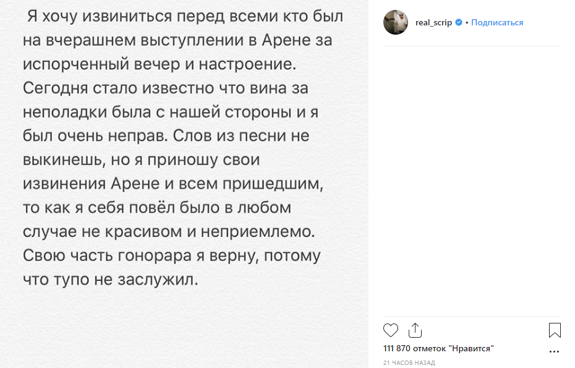
Task: Click the line 'случае не красивом и неприемлемо.'
Action: point(169,231)
